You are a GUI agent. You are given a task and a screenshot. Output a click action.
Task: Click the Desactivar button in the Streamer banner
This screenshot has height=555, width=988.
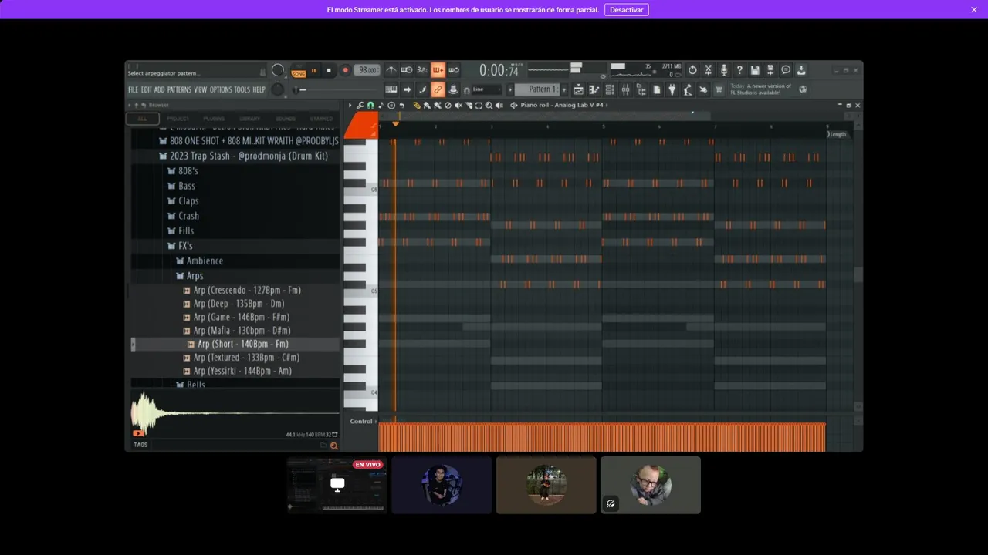click(627, 9)
